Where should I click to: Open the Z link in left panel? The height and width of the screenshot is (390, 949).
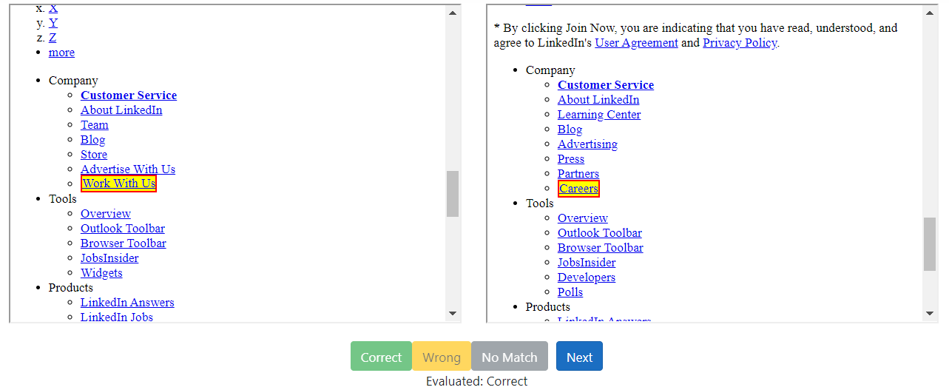click(53, 38)
